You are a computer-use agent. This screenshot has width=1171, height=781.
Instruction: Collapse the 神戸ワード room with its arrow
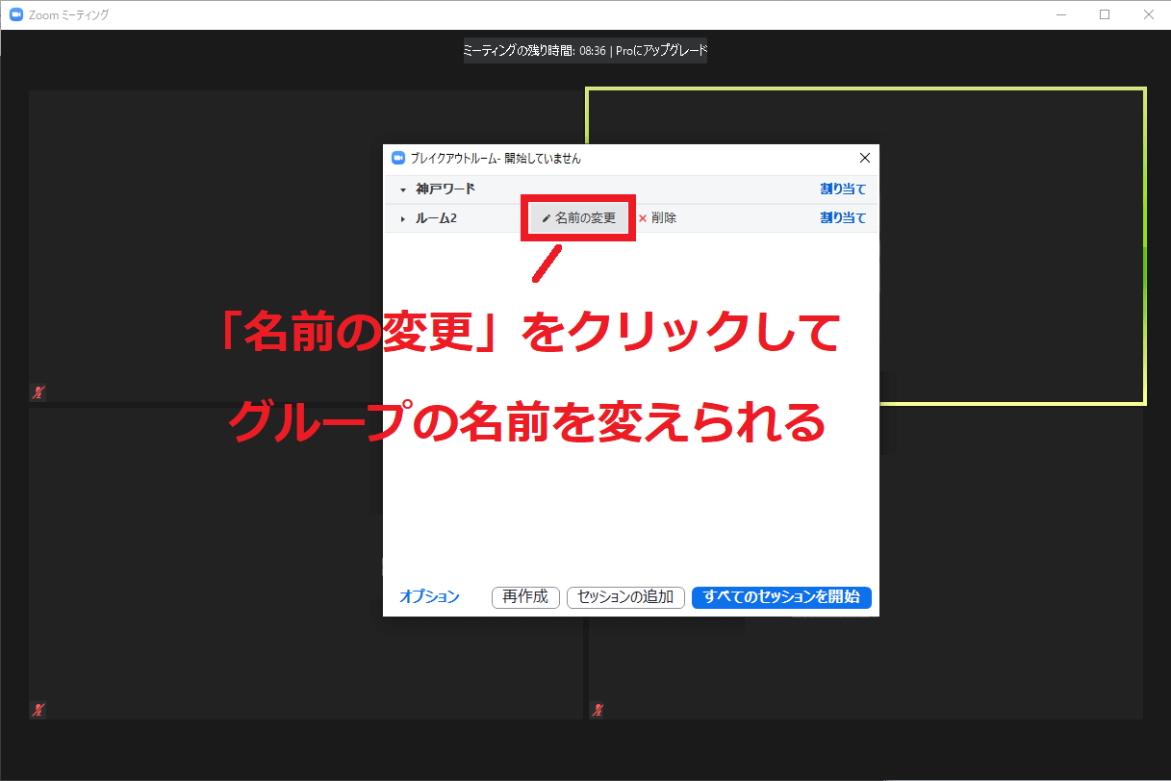403,190
